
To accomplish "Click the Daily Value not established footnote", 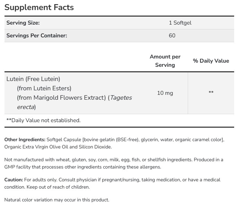I will tap(43, 120).
